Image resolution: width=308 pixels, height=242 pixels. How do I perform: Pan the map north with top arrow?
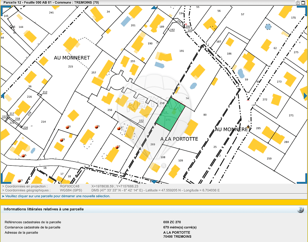[x=154, y=8]
